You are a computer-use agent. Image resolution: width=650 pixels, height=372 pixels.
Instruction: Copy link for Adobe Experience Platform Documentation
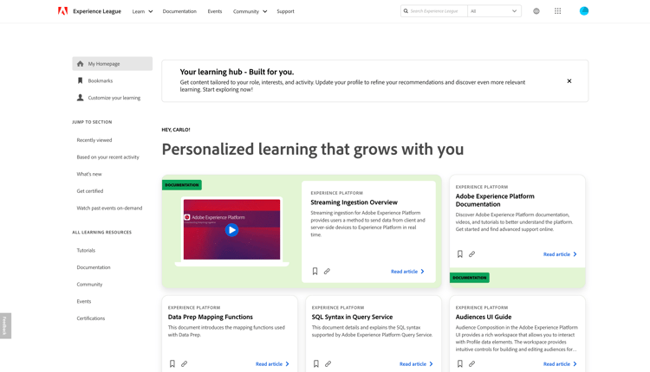click(471, 254)
